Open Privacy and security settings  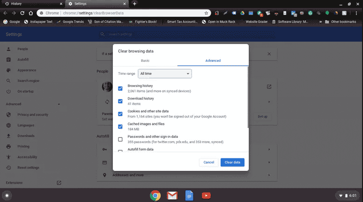pos(33,115)
